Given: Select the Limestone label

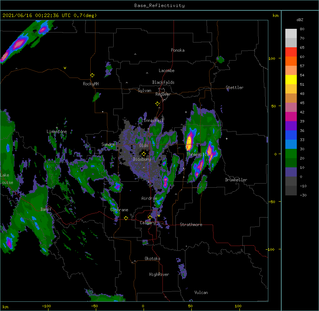Looking at the screenshot, I should 57,131.
